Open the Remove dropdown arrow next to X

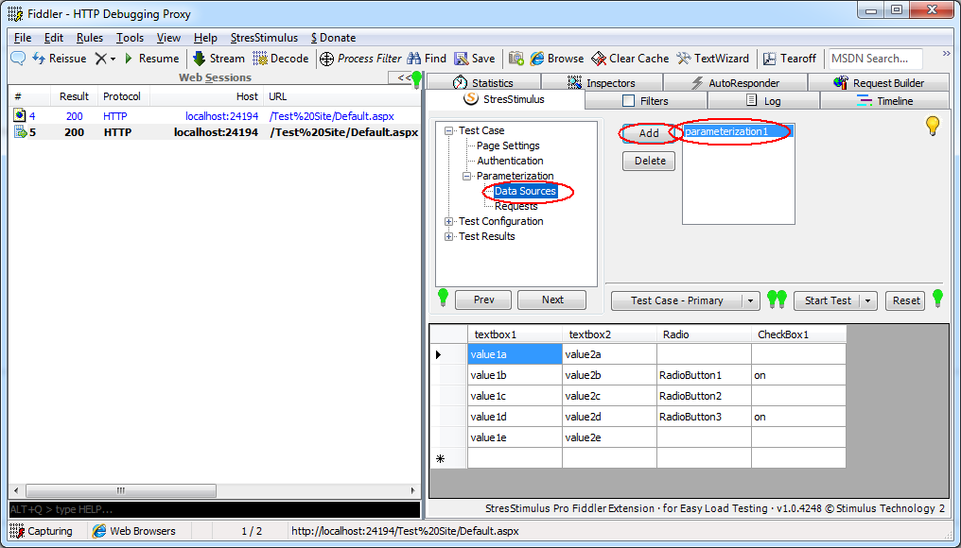coord(113,59)
